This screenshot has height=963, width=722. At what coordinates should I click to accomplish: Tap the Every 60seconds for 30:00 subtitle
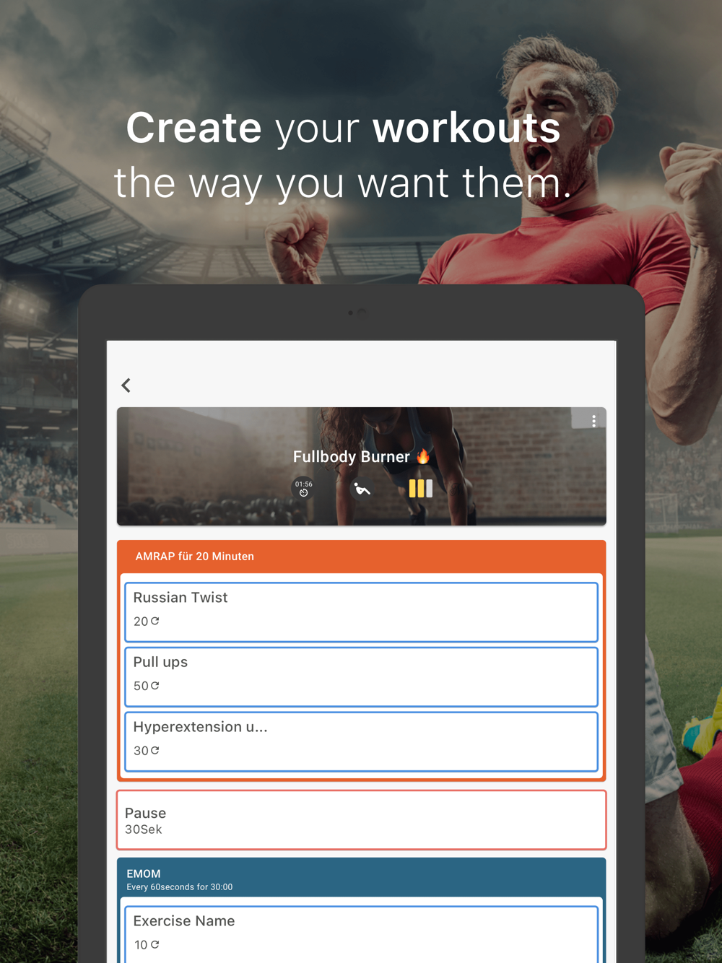(180, 887)
